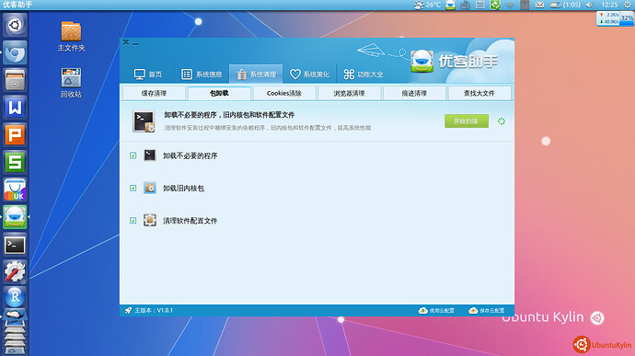Open the Ubuntu dash from the launcher
Viewport: 635px width, 356px height.
pyautogui.click(x=15, y=25)
